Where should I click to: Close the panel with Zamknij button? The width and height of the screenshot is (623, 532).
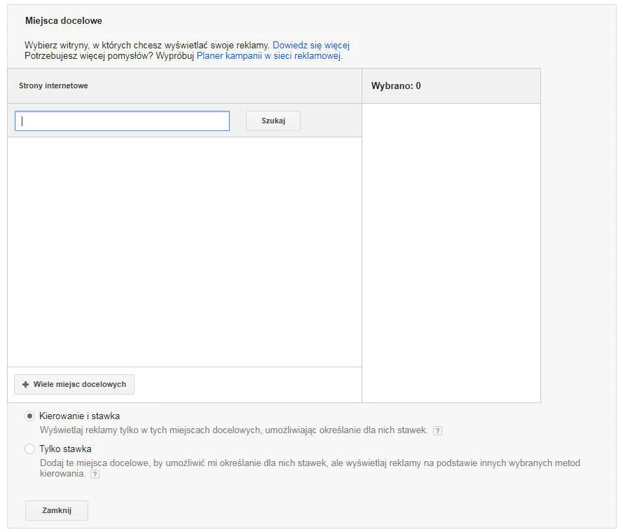pos(56,510)
